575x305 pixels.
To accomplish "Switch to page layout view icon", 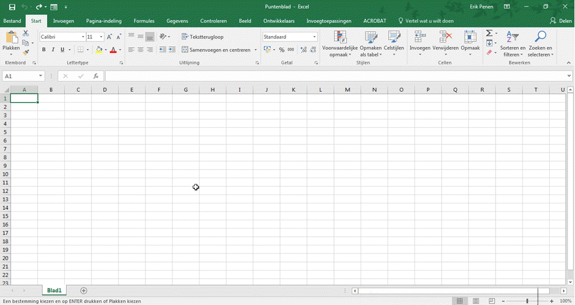I will [x=476, y=301].
